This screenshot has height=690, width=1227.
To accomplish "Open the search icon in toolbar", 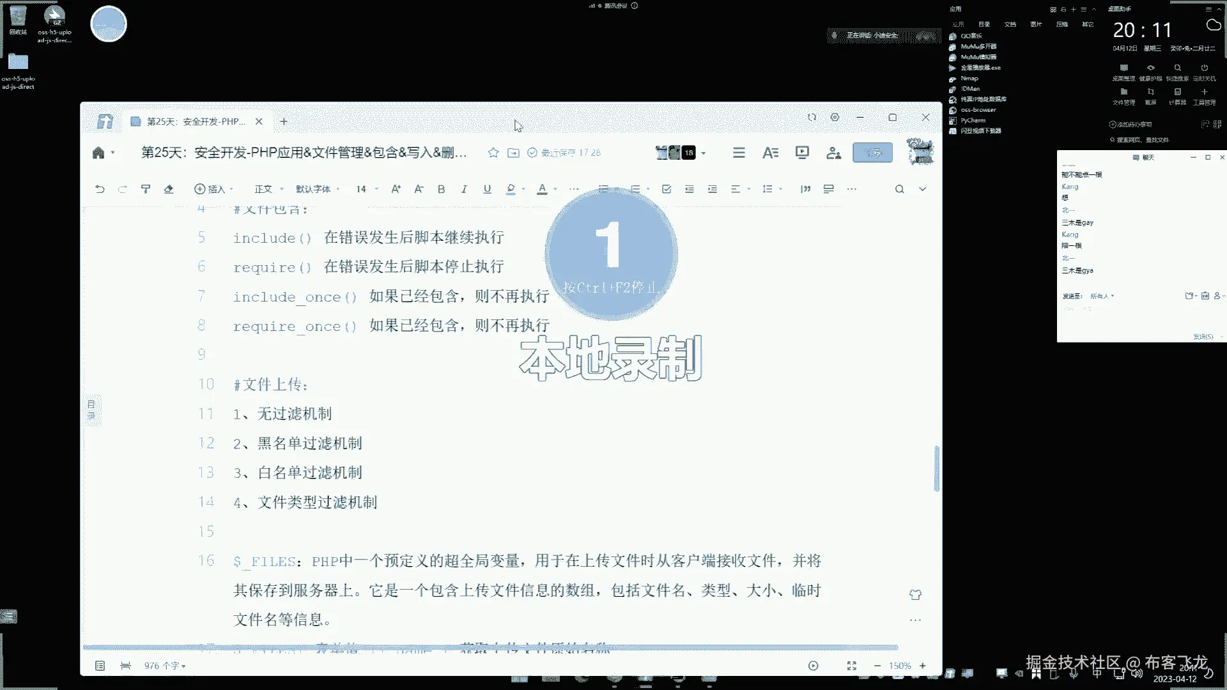I will click(899, 189).
